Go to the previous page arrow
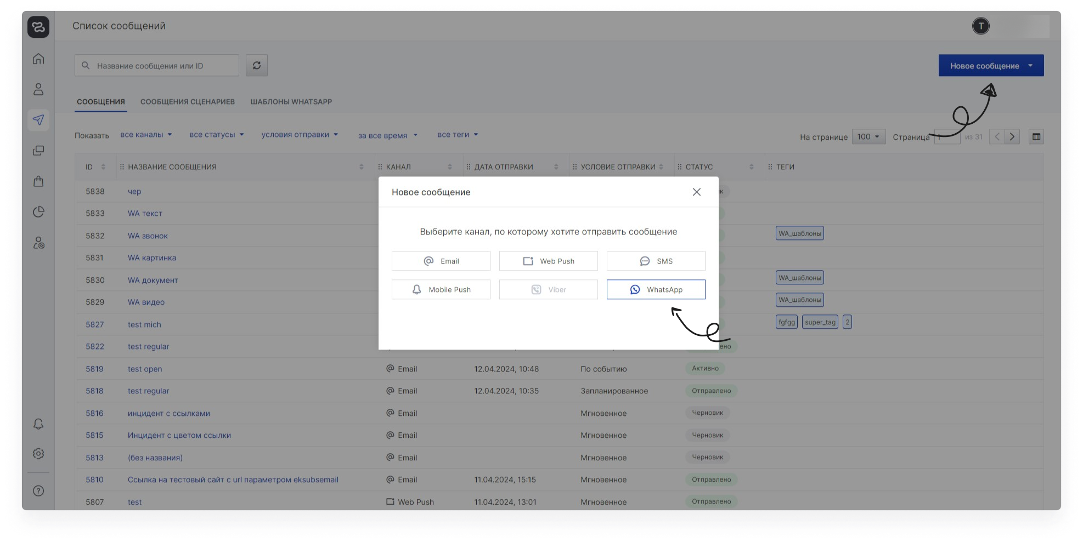The height and width of the screenshot is (543, 1083). (x=997, y=137)
